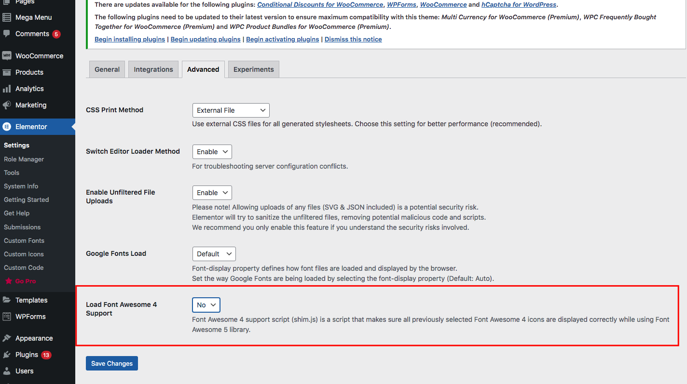The width and height of the screenshot is (687, 384).
Task: Click the Marketing megaphone icon
Action: (x=7, y=105)
